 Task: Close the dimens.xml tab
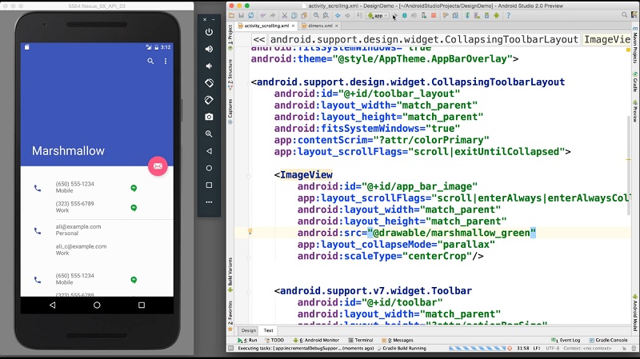(x=336, y=26)
